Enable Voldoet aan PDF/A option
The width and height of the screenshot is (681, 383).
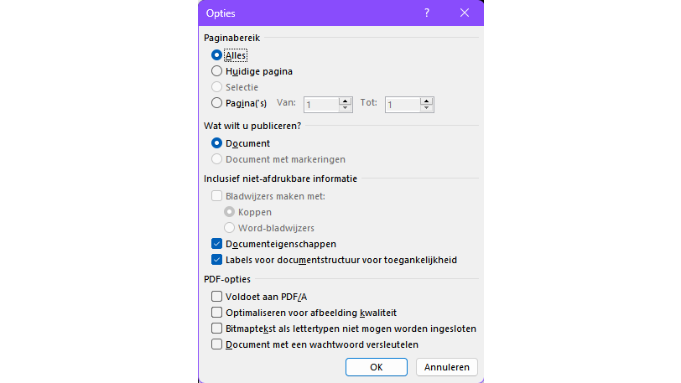[x=217, y=296]
